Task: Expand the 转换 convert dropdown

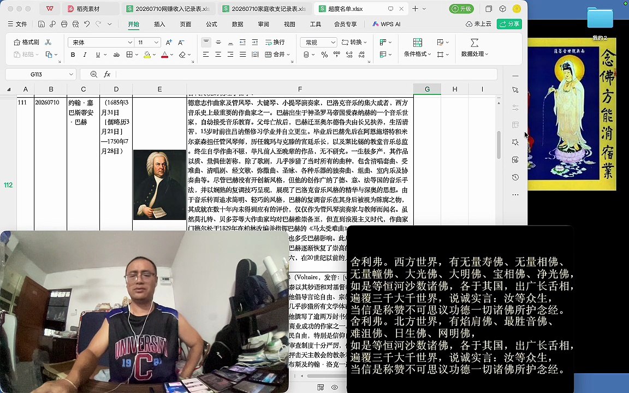Action: click(365, 42)
